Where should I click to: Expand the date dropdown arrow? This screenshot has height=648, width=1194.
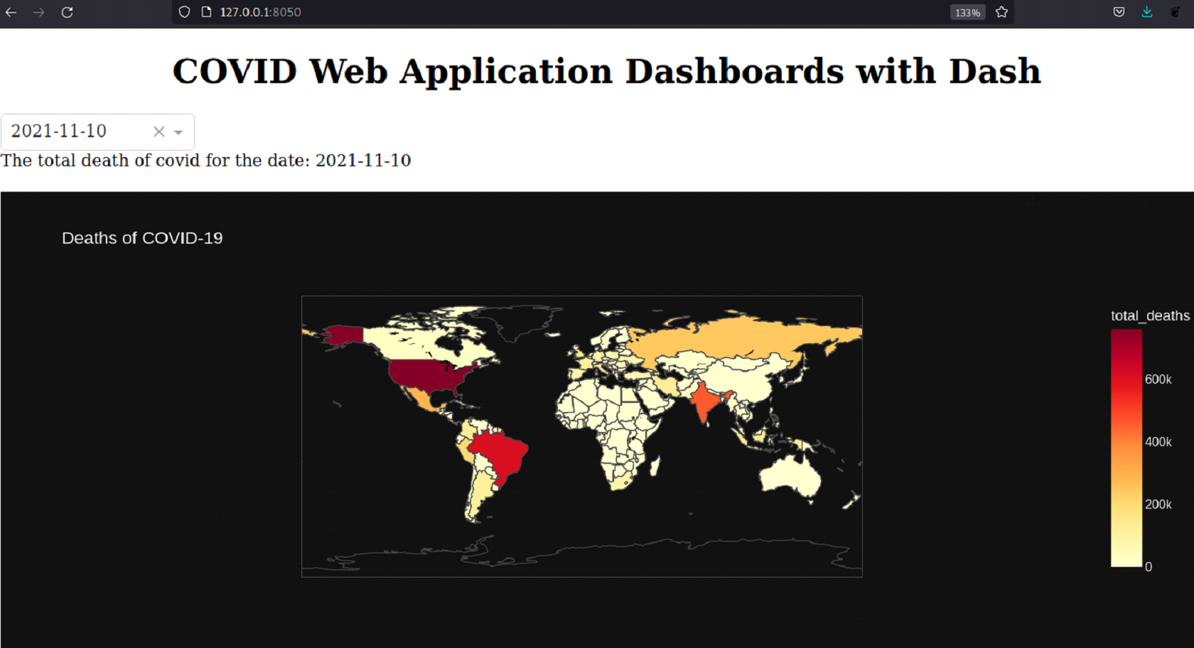(178, 132)
